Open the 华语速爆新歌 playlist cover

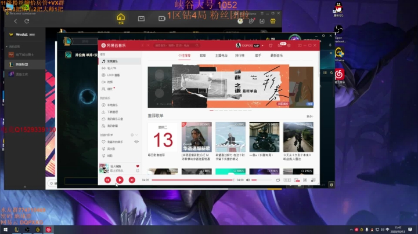[197, 137]
